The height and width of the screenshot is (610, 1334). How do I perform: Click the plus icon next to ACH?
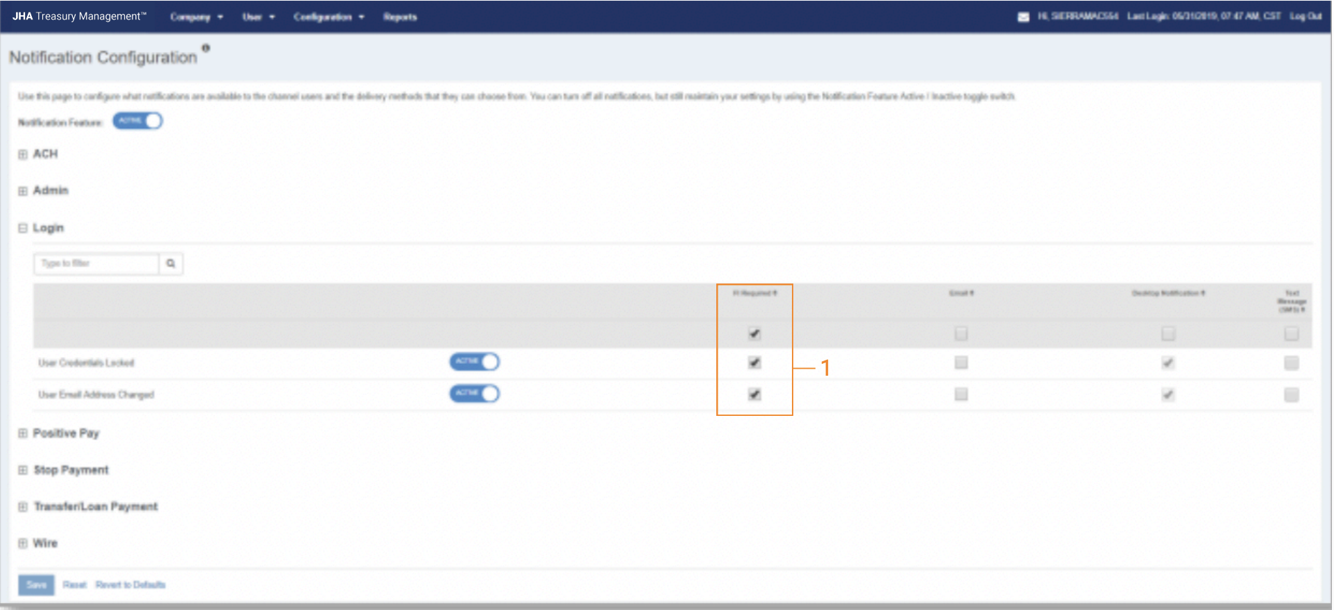(x=23, y=154)
